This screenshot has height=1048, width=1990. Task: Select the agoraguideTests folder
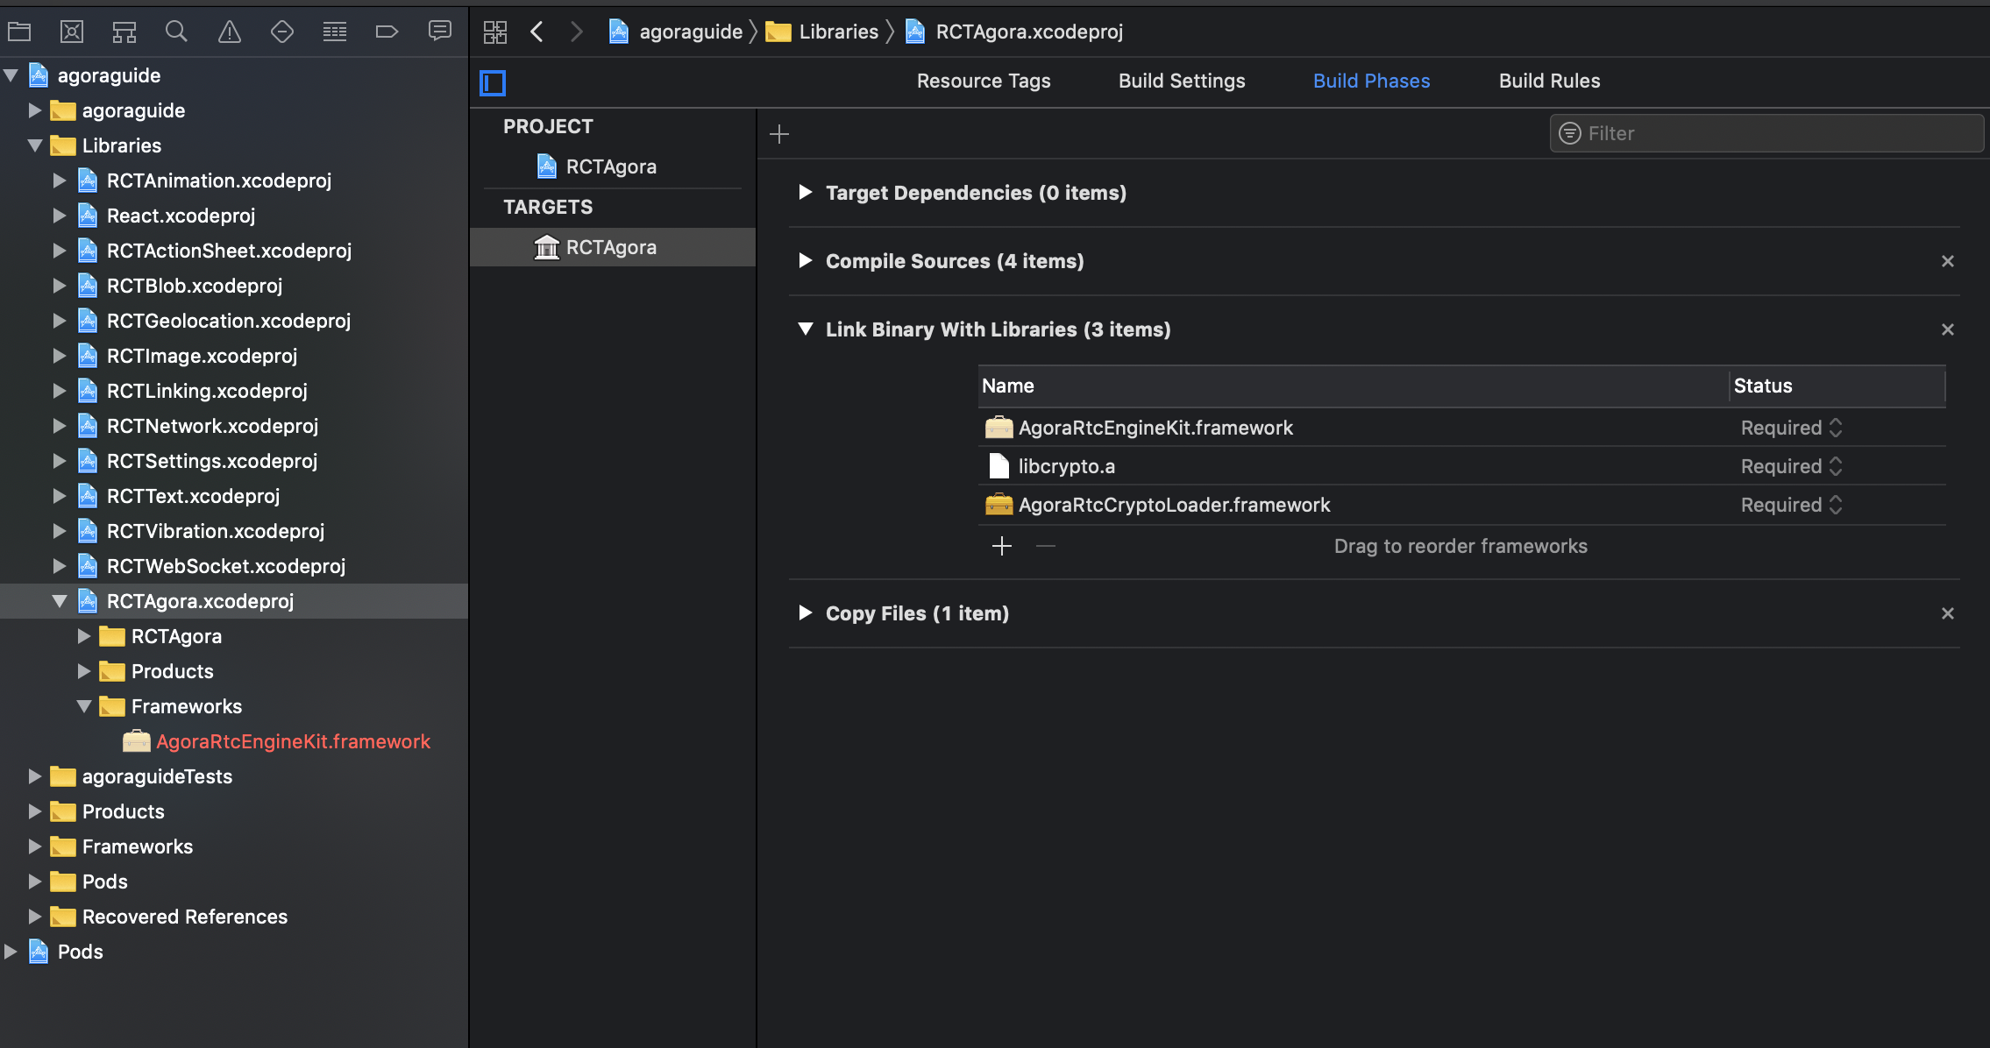click(157, 776)
